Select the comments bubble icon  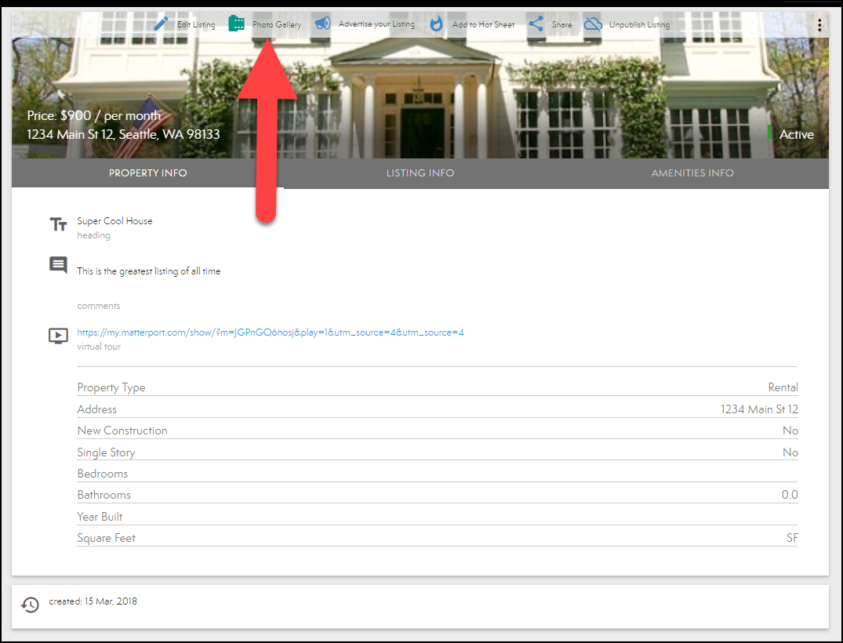[57, 264]
